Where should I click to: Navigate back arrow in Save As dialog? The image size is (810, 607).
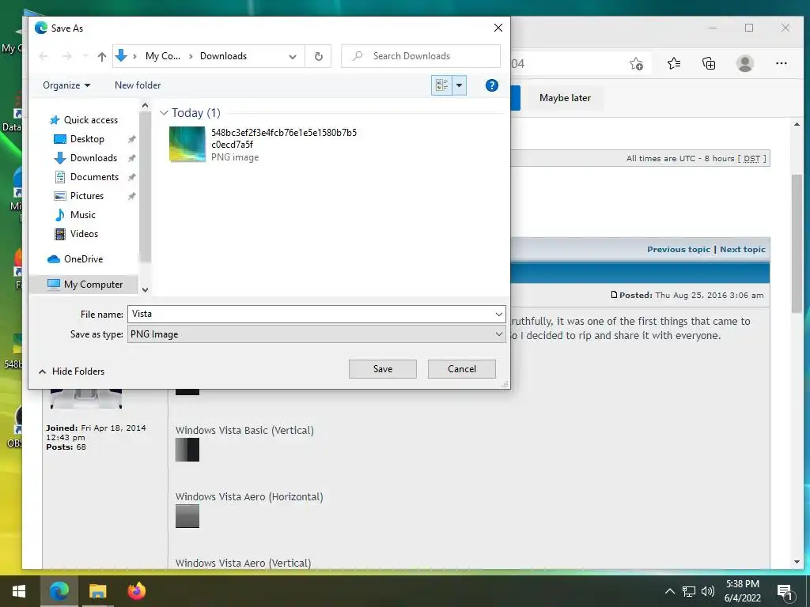tap(44, 56)
